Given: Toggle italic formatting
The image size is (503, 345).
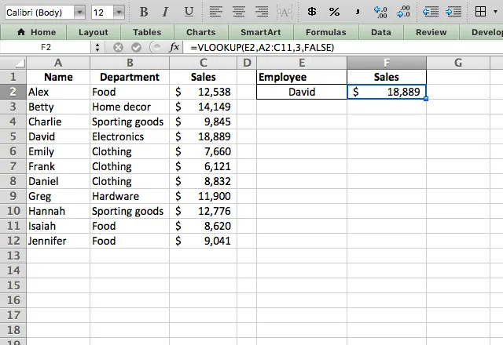Looking at the screenshot, I should 165,12.
